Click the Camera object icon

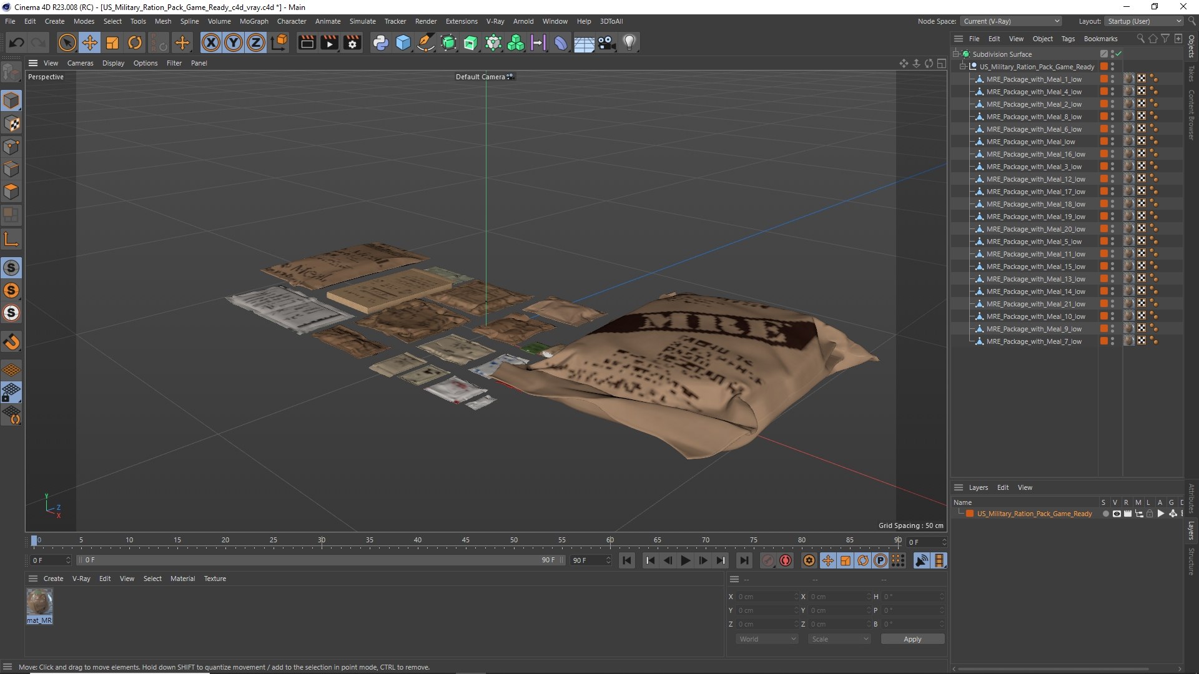pos(607,42)
